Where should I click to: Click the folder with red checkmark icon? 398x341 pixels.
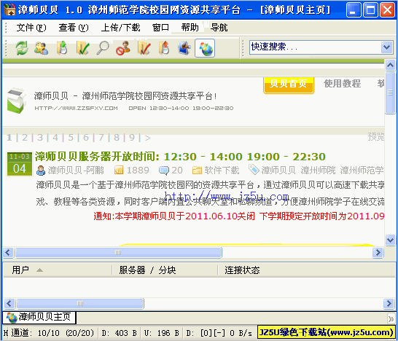pos(144,48)
